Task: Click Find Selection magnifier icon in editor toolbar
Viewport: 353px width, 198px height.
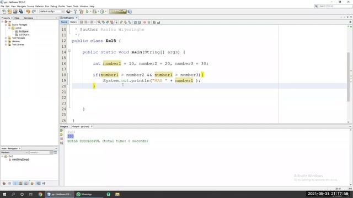Action: (x=99, y=22)
